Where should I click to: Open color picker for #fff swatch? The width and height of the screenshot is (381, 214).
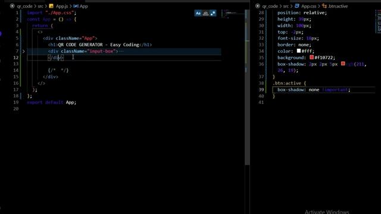pos(299,51)
